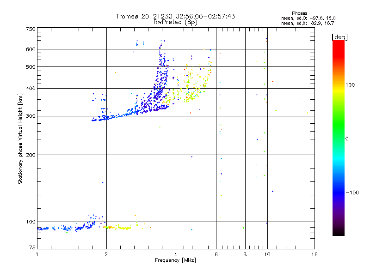
Task: Click the 'Frequency [MHz]' x-axis title
Action: click(x=175, y=260)
